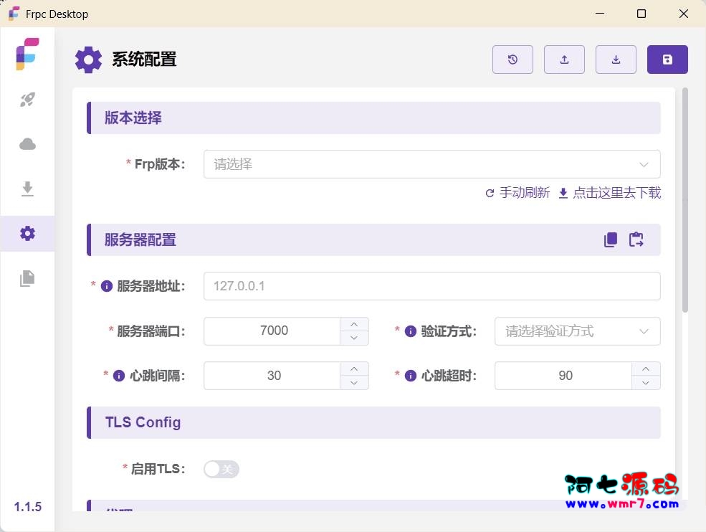The height and width of the screenshot is (532, 706).
Task: Minimize the Frpc Desktop window
Action: (600, 14)
